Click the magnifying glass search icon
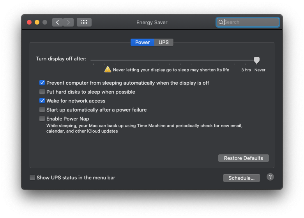304x218 pixels. (x=221, y=22)
